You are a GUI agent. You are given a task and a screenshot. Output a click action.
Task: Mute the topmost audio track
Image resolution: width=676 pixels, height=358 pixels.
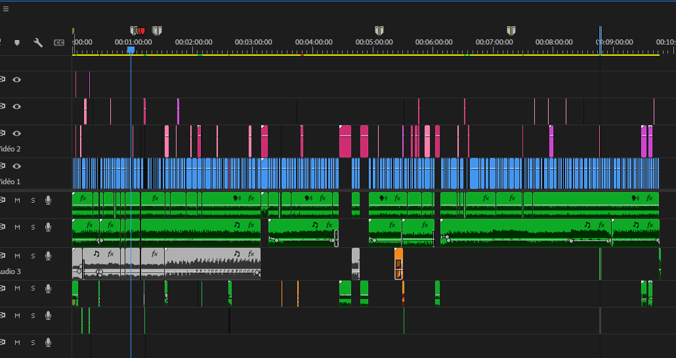(17, 201)
